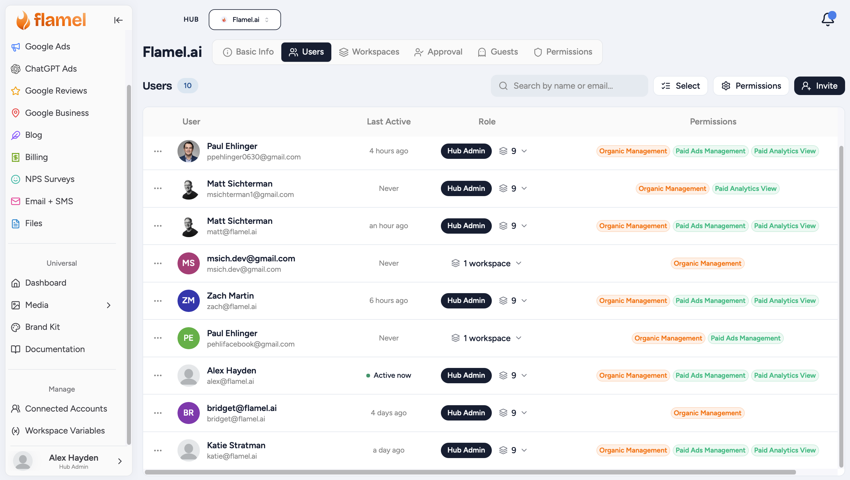Open 1 workspace dropdown for msich.dev@gmail.com
The height and width of the screenshot is (480, 850).
coord(486,263)
